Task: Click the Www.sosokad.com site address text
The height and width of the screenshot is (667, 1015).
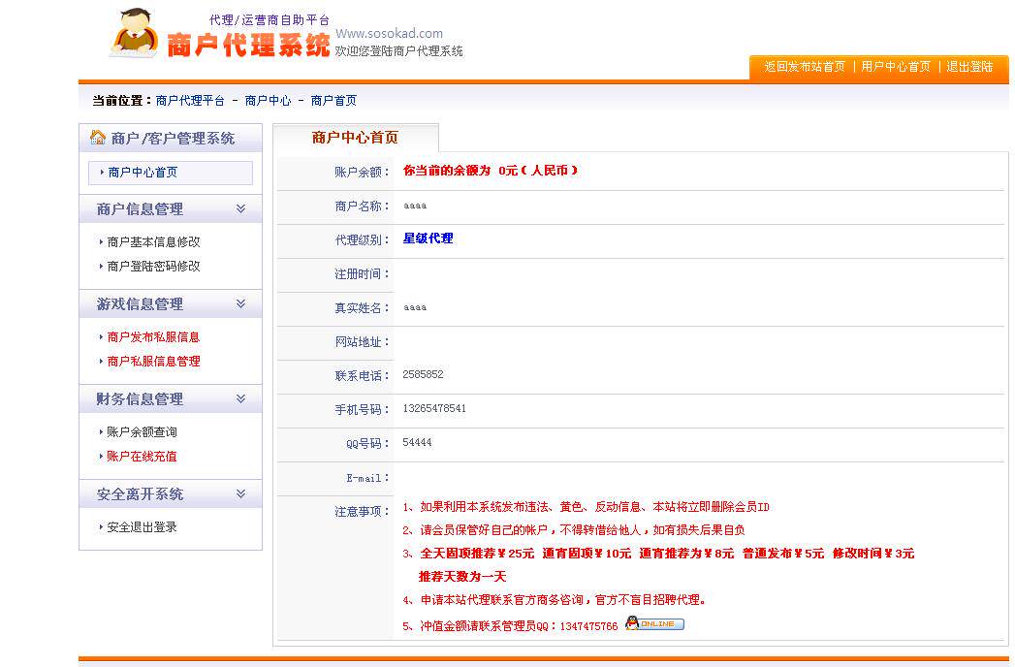Action: point(389,33)
